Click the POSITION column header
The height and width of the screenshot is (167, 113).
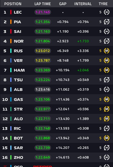tap(13, 4)
